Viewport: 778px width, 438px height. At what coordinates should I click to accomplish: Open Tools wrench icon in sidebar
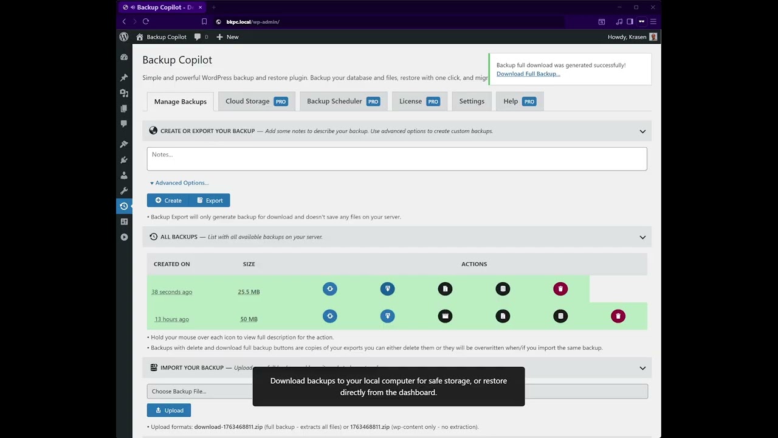pos(124,190)
